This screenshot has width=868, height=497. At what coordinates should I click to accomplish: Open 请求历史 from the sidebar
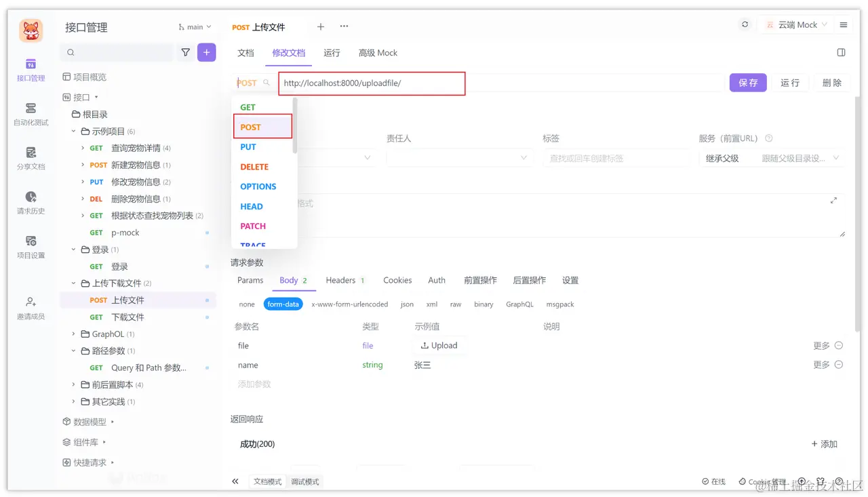click(29, 204)
